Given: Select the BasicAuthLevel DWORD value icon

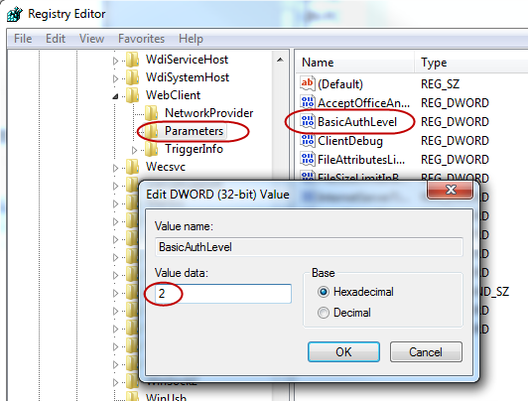Looking at the screenshot, I should point(308,121).
